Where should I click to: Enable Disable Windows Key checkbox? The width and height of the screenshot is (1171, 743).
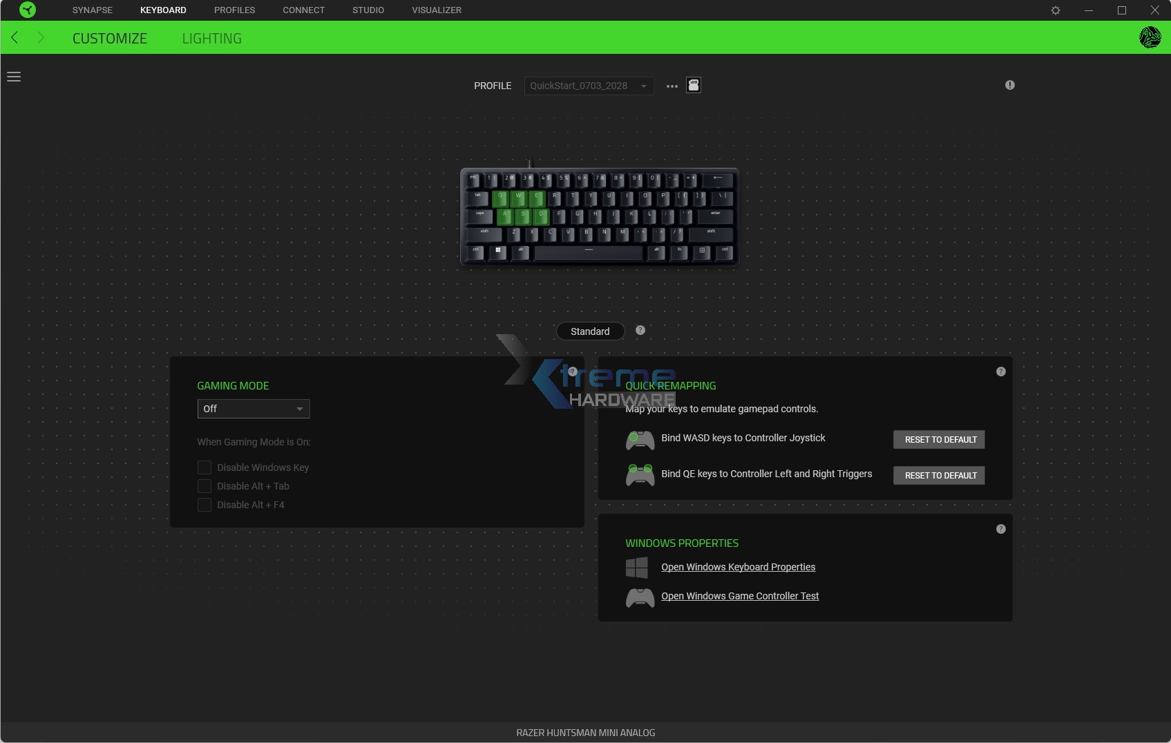(x=204, y=467)
